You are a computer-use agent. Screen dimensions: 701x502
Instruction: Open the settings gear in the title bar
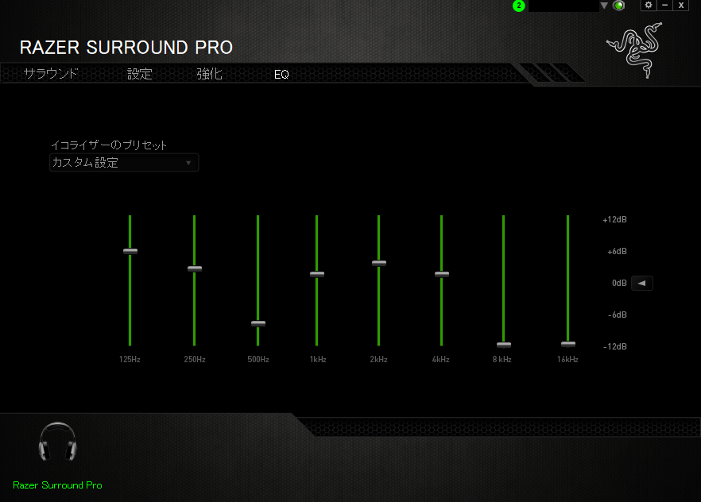(649, 5)
